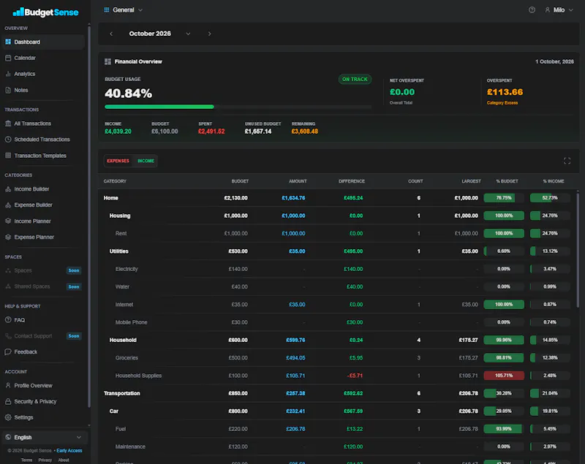Image resolution: width=585 pixels, height=464 pixels.
Task: Sort by the Budget column header
Action: [240, 181]
